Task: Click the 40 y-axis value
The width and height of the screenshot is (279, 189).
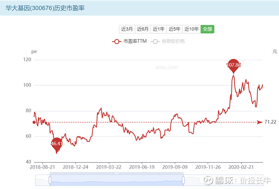Action: 29,162
